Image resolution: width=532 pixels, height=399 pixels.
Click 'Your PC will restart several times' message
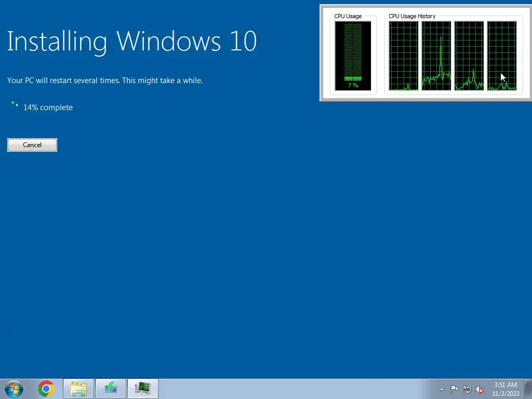point(105,81)
